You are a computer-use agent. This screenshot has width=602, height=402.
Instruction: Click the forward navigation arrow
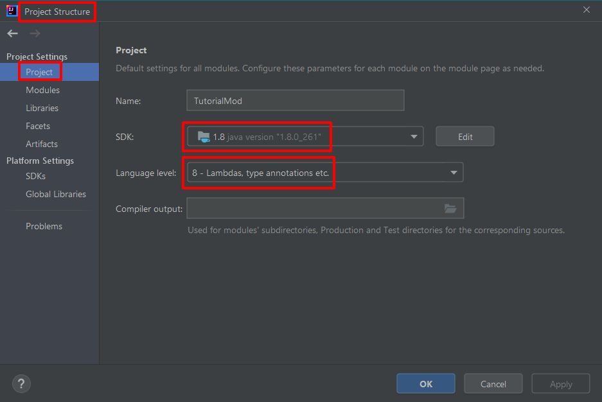point(35,33)
